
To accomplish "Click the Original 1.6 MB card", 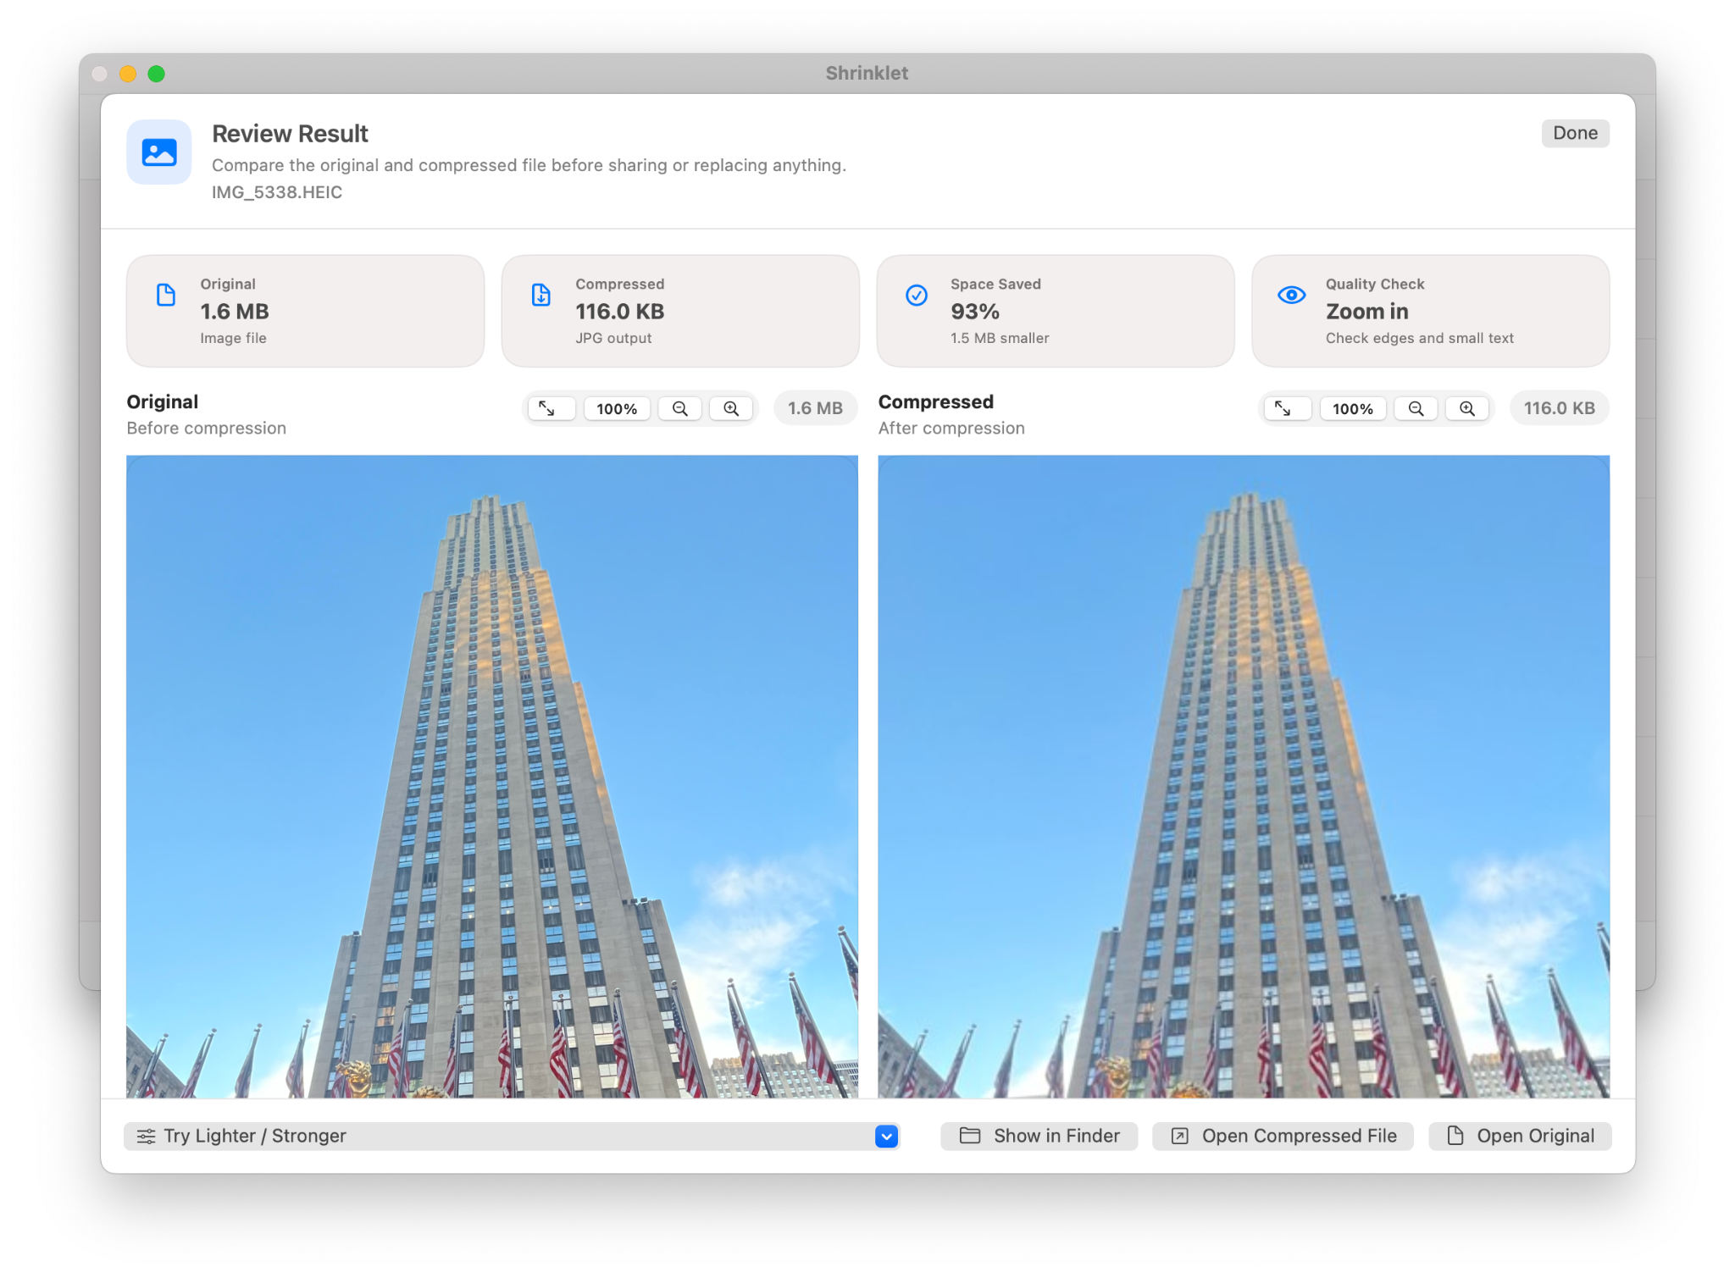I will pos(305,311).
